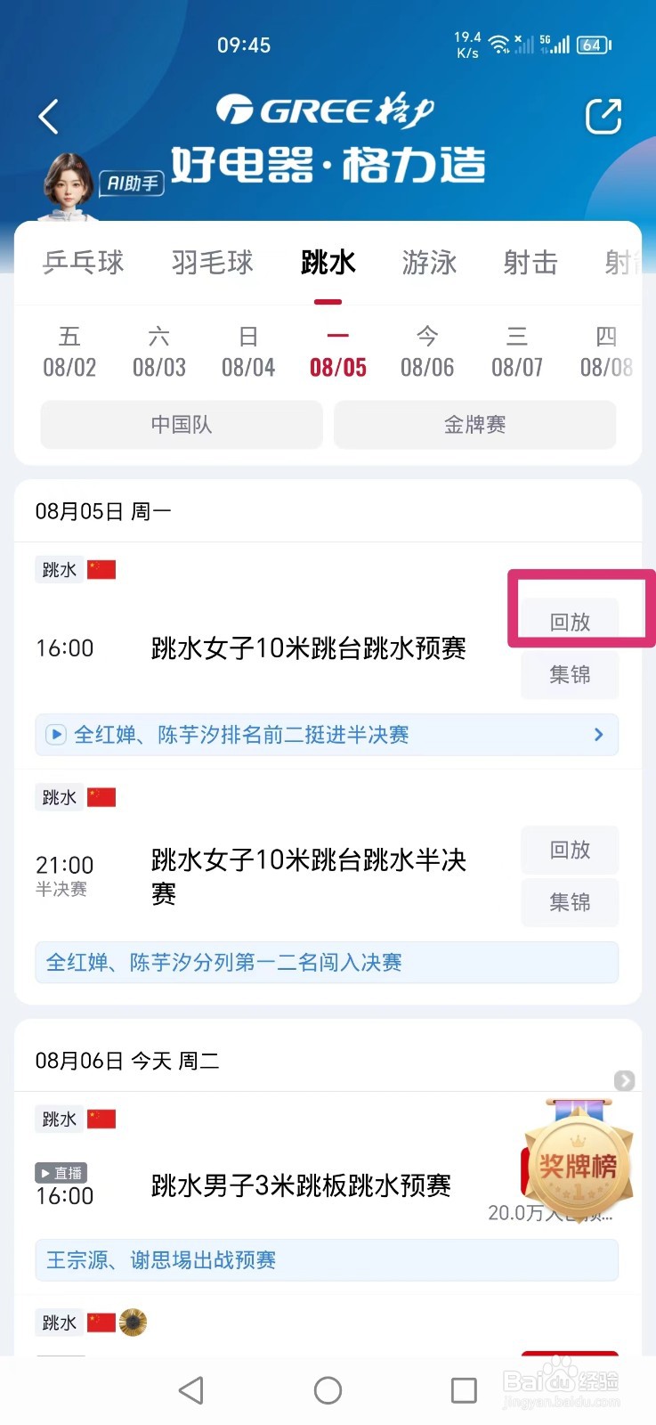
Task: Tap the Android home circle button
Action: click(x=328, y=1390)
